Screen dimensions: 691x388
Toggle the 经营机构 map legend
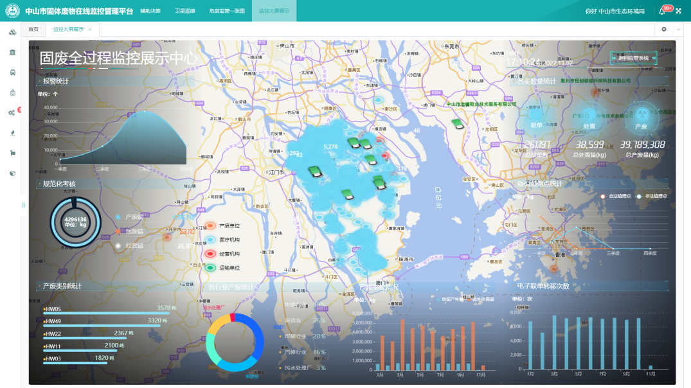(x=224, y=254)
